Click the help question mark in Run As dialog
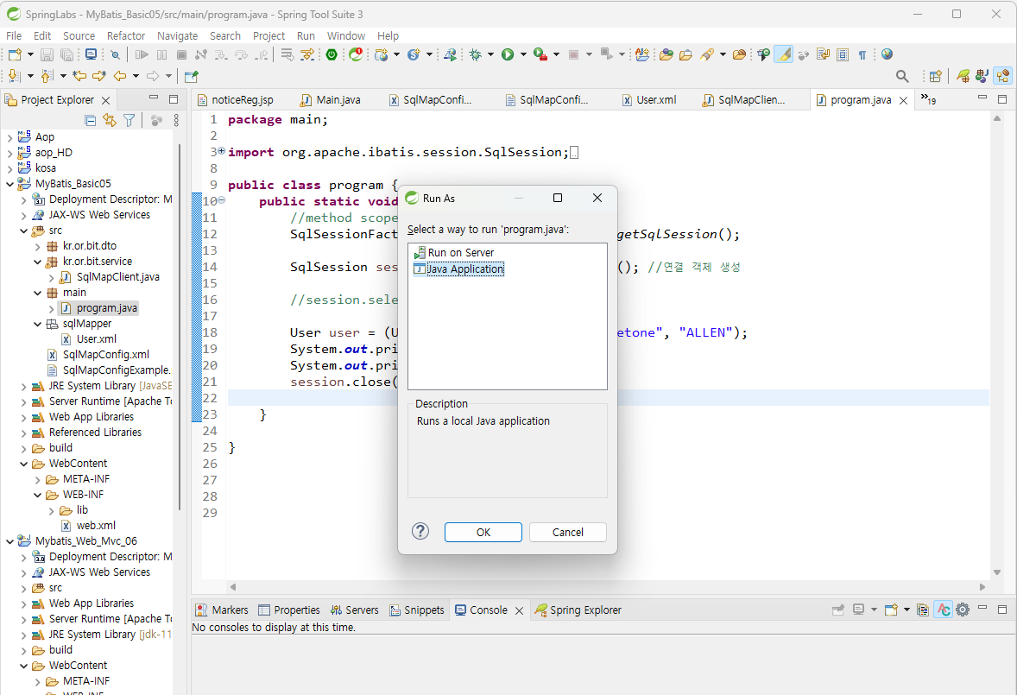This screenshot has height=695, width=1017. 420,532
